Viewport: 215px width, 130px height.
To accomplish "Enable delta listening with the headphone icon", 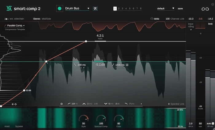I will point(152,19).
